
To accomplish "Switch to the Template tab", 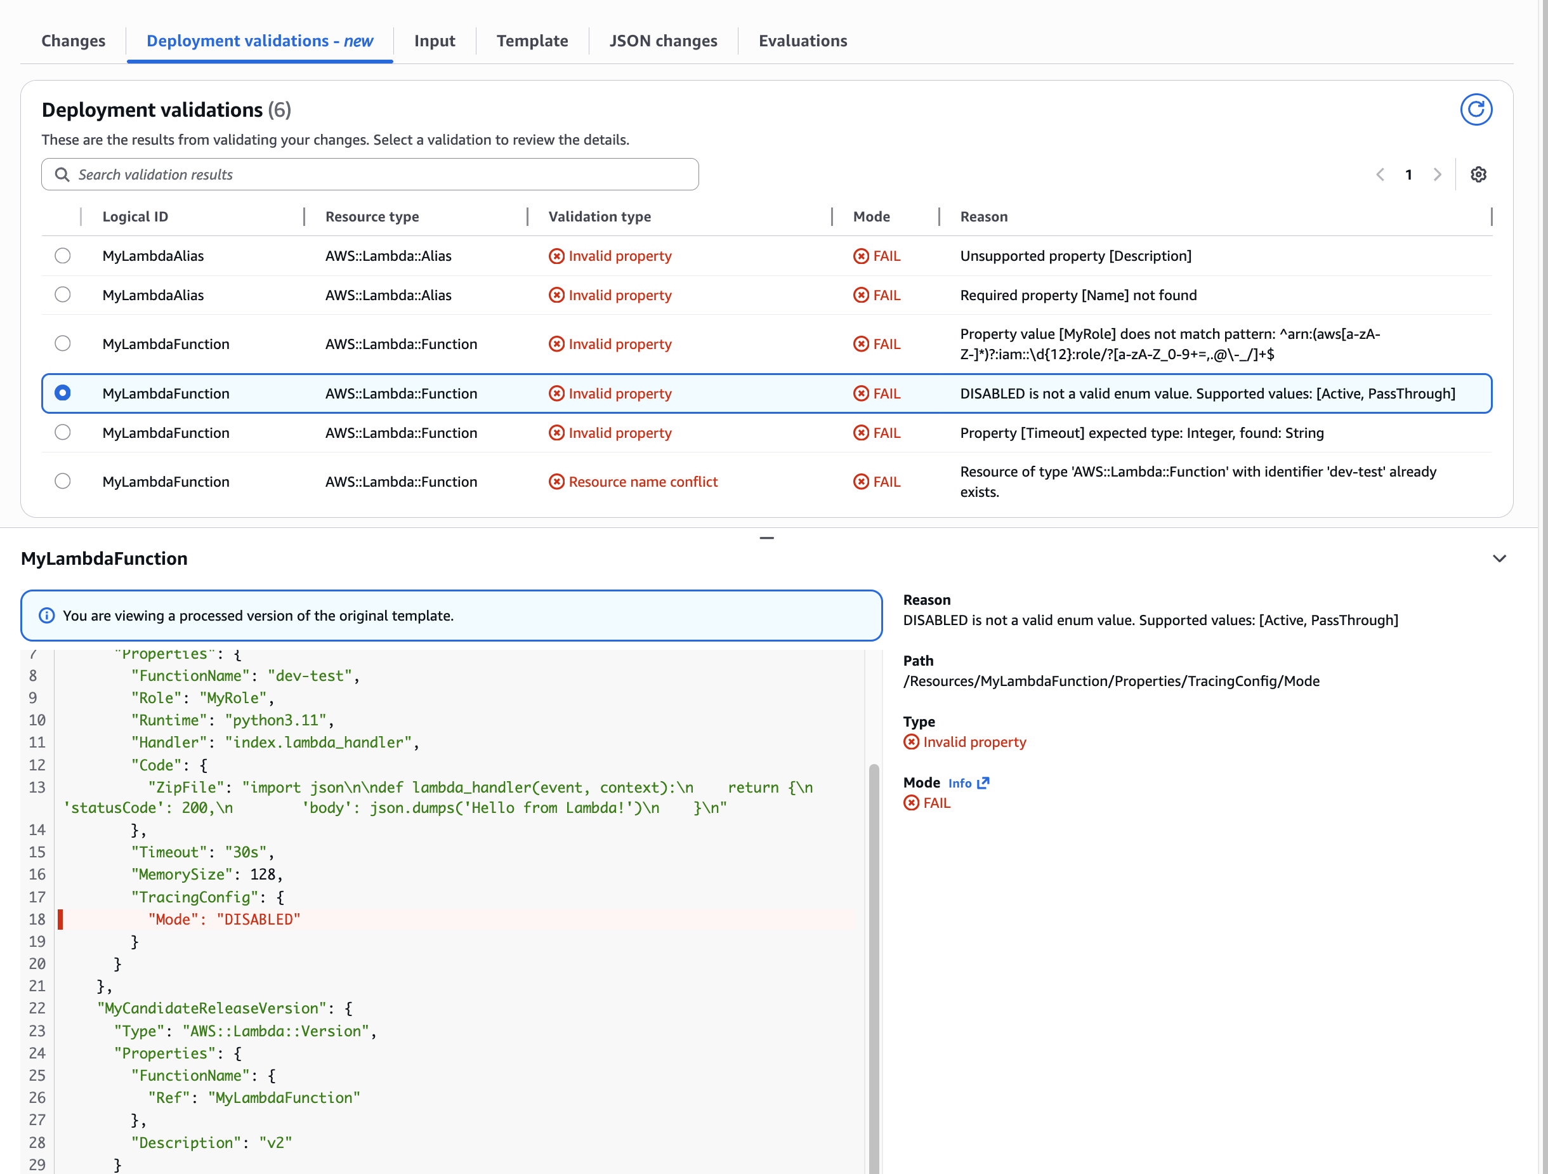I will click(x=532, y=41).
